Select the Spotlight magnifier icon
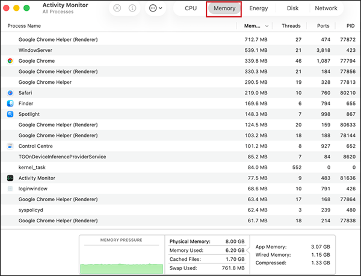The width and height of the screenshot is (361, 276). tap(10, 114)
